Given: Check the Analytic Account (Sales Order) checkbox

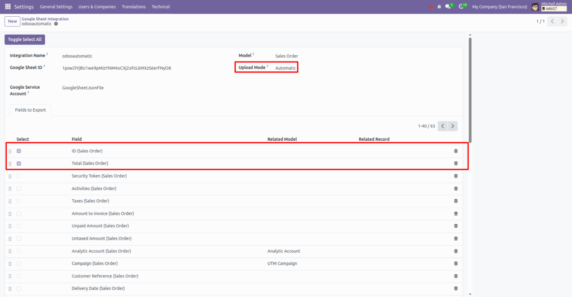Looking at the screenshot, I should click(x=19, y=251).
